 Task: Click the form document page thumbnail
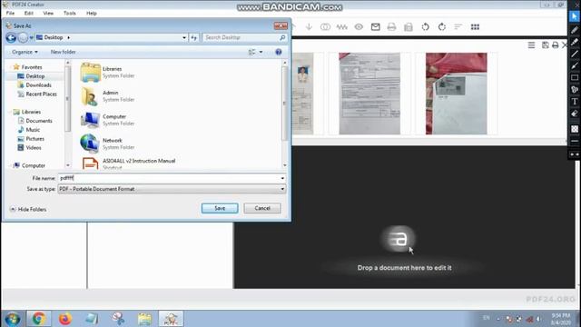(x=369, y=94)
